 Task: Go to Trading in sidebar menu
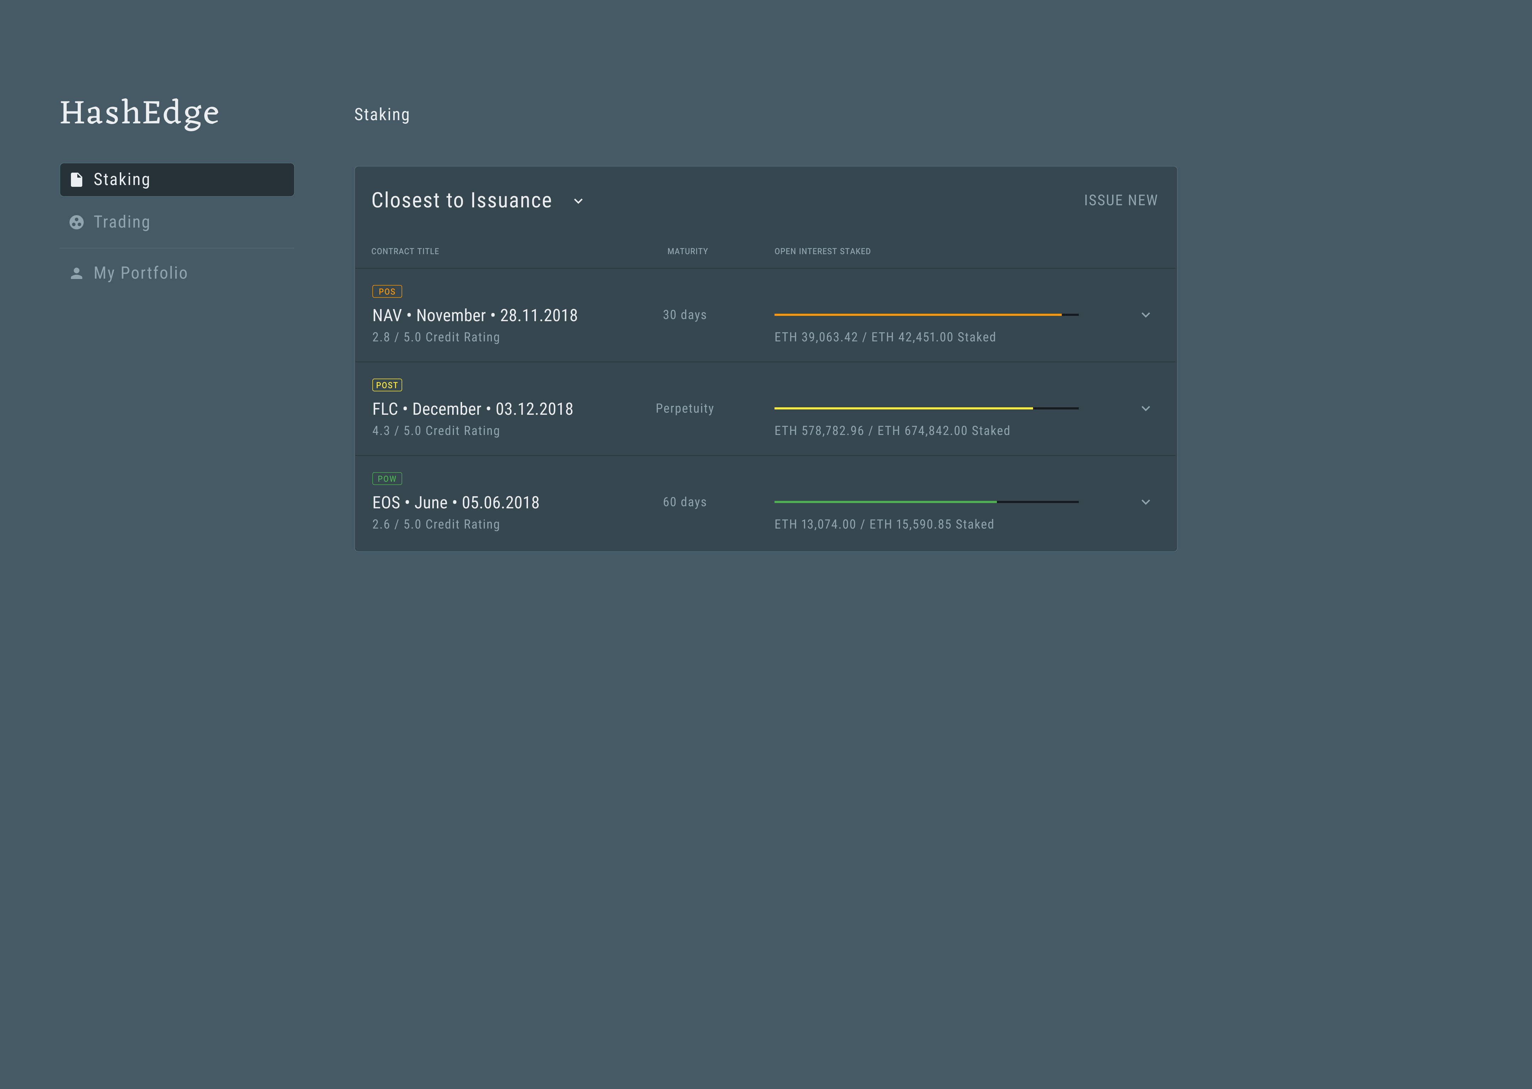pyautogui.click(x=122, y=222)
